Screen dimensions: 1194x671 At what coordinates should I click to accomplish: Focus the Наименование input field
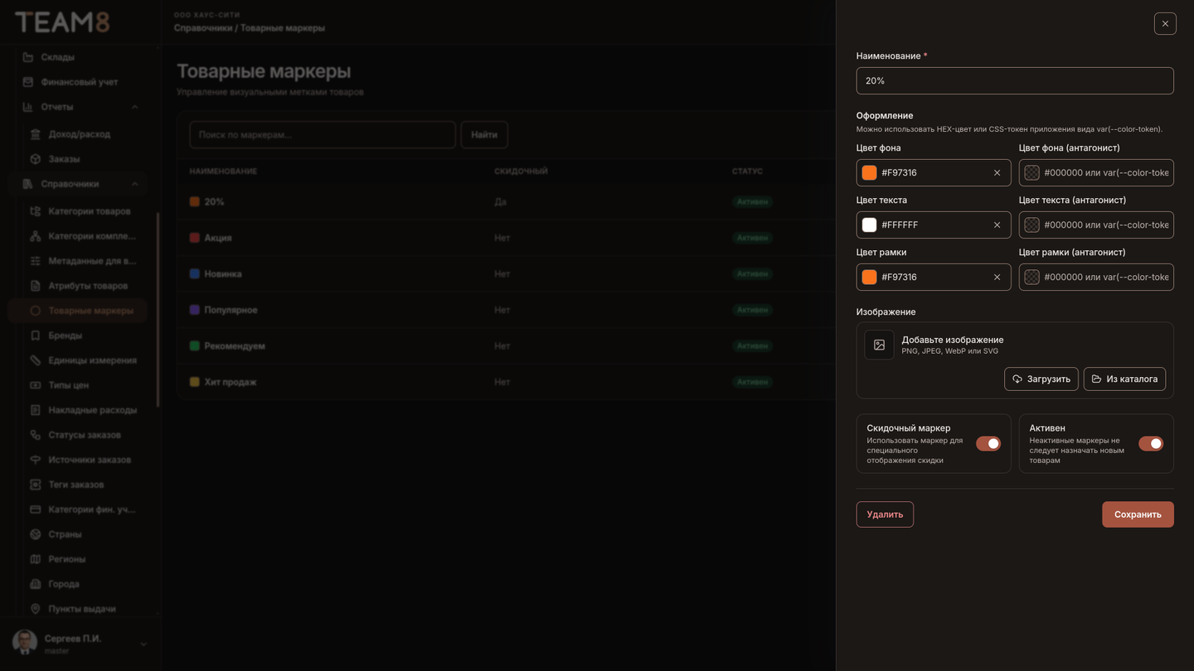pos(1015,80)
